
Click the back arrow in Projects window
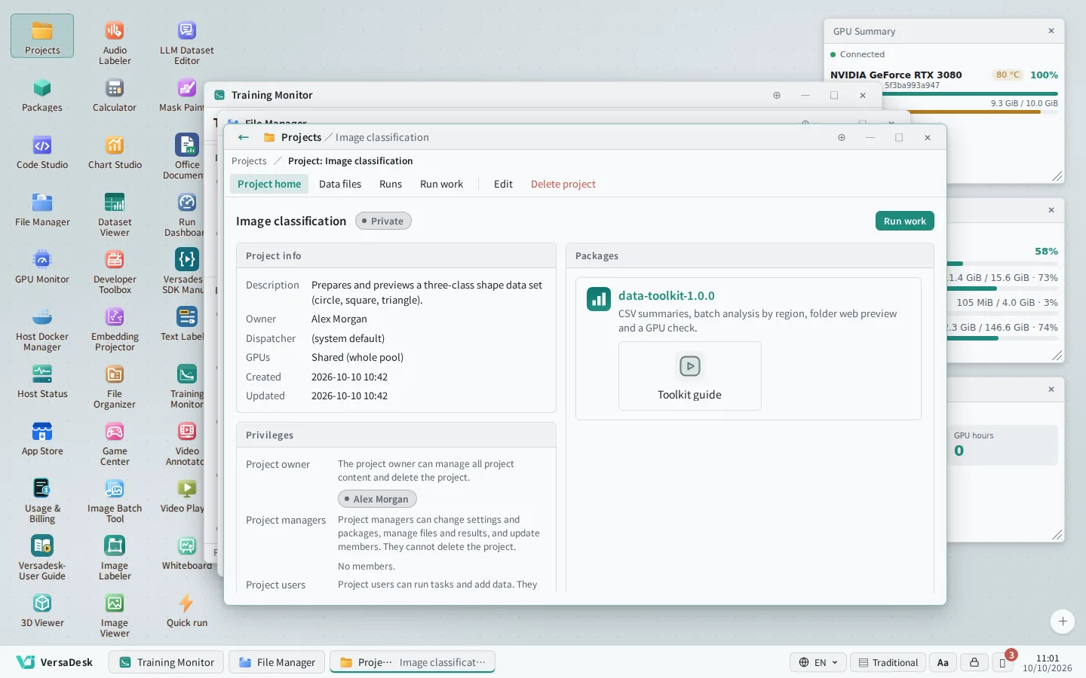point(243,137)
